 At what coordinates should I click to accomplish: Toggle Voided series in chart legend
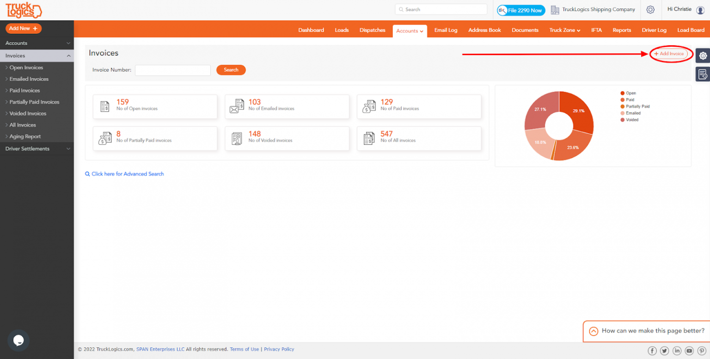pyautogui.click(x=632, y=120)
